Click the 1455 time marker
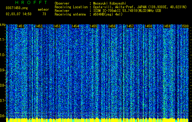The image size is (192, 122). (x=93, y=26)
